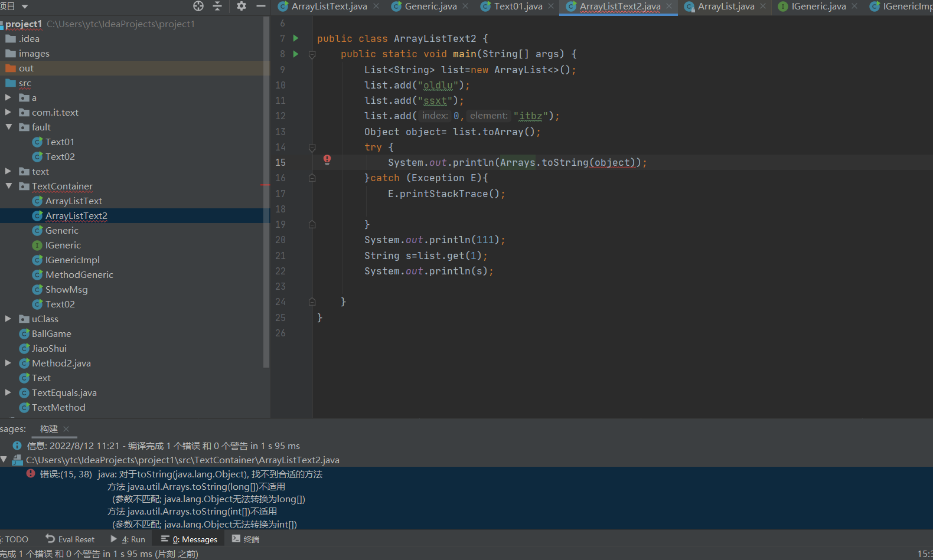This screenshot has height=560, width=933.
Task: Select project1 root node
Action: [x=24, y=24]
